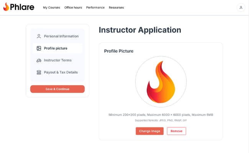Image resolution: width=249 pixels, height=153 pixels.
Task: Click the Profile picture image icon
Action: coord(39,48)
